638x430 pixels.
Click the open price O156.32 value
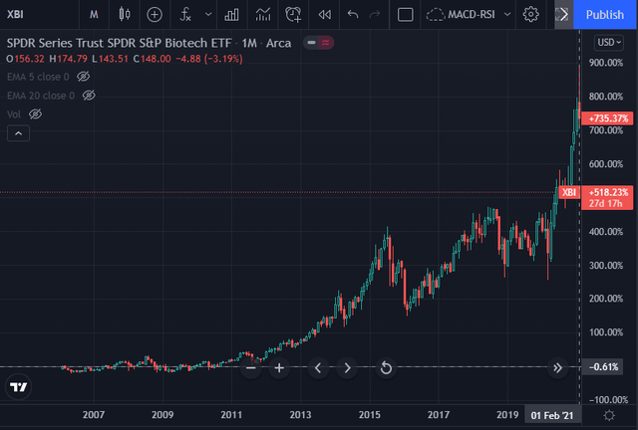[25, 59]
